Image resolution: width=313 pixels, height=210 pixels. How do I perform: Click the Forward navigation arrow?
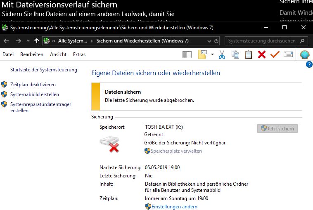pos(18,41)
